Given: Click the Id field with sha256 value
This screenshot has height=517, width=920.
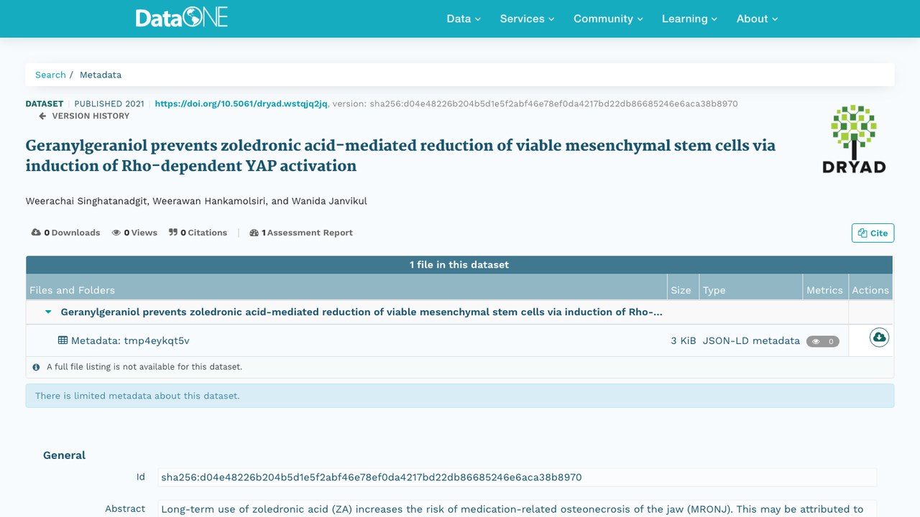Looking at the screenshot, I should (517, 478).
